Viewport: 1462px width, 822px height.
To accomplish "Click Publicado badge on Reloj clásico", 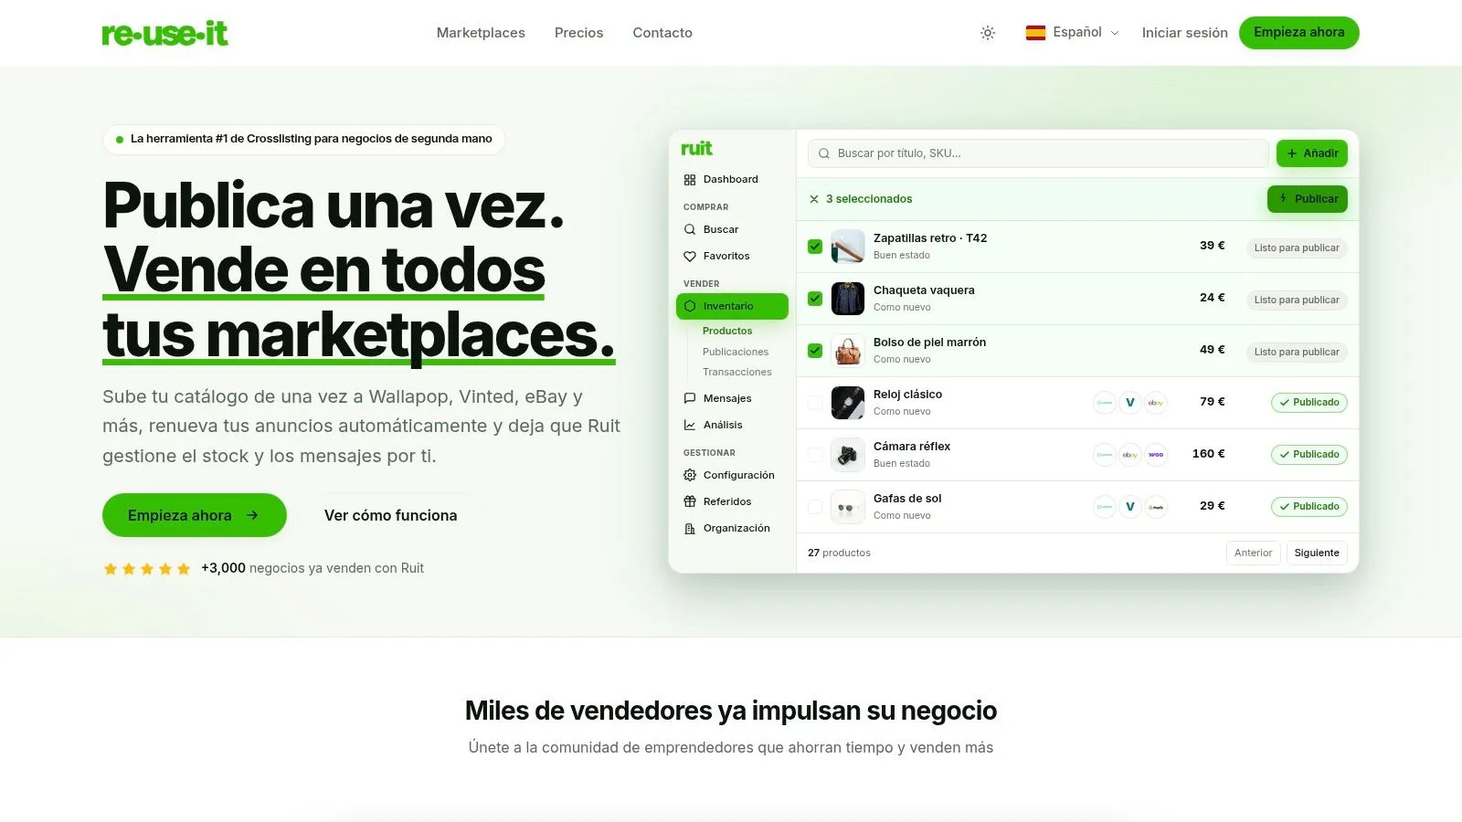I will click(1308, 403).
